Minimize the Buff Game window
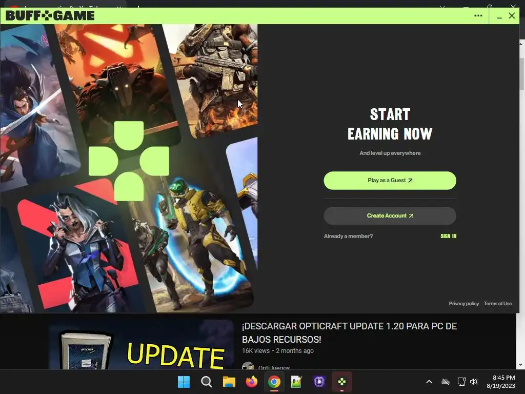Image resolution: width=525 pixels, height=394 pixels. coord(499,16)
